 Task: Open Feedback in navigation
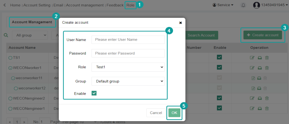coord(115,5)
